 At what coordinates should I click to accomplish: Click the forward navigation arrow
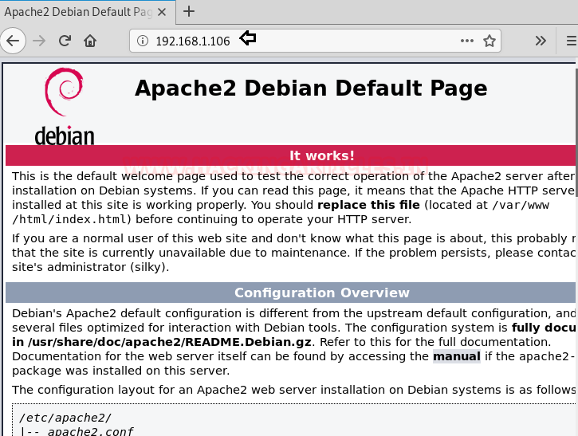(39, 41)
